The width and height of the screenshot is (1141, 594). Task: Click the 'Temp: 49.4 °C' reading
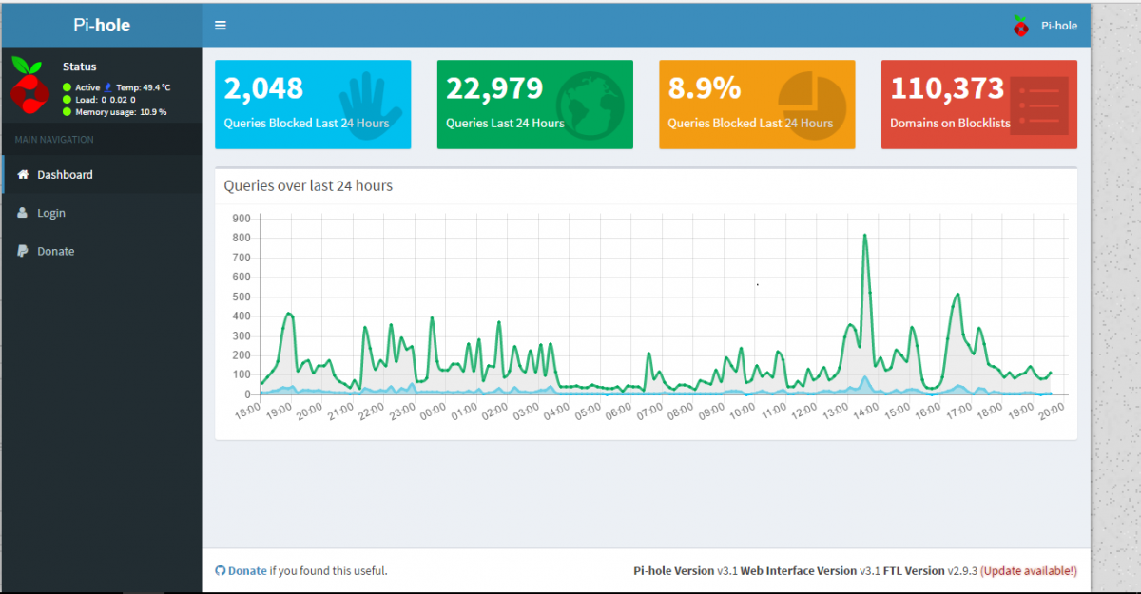click(144, 87)
